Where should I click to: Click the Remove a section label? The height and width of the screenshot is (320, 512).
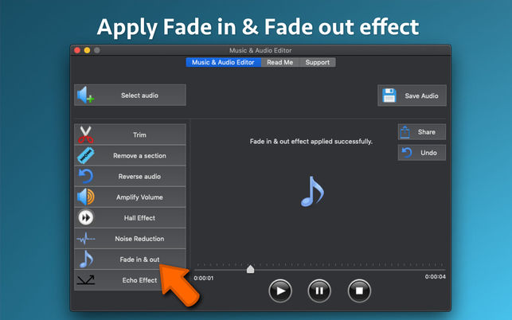click(x=139, y=156)
